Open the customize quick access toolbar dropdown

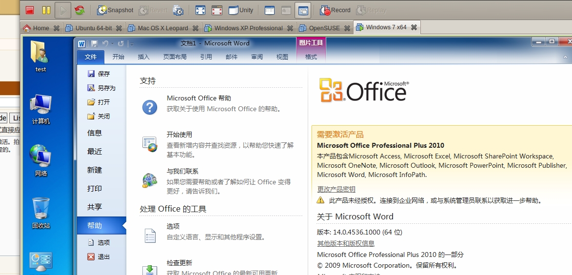click(132, 44)
